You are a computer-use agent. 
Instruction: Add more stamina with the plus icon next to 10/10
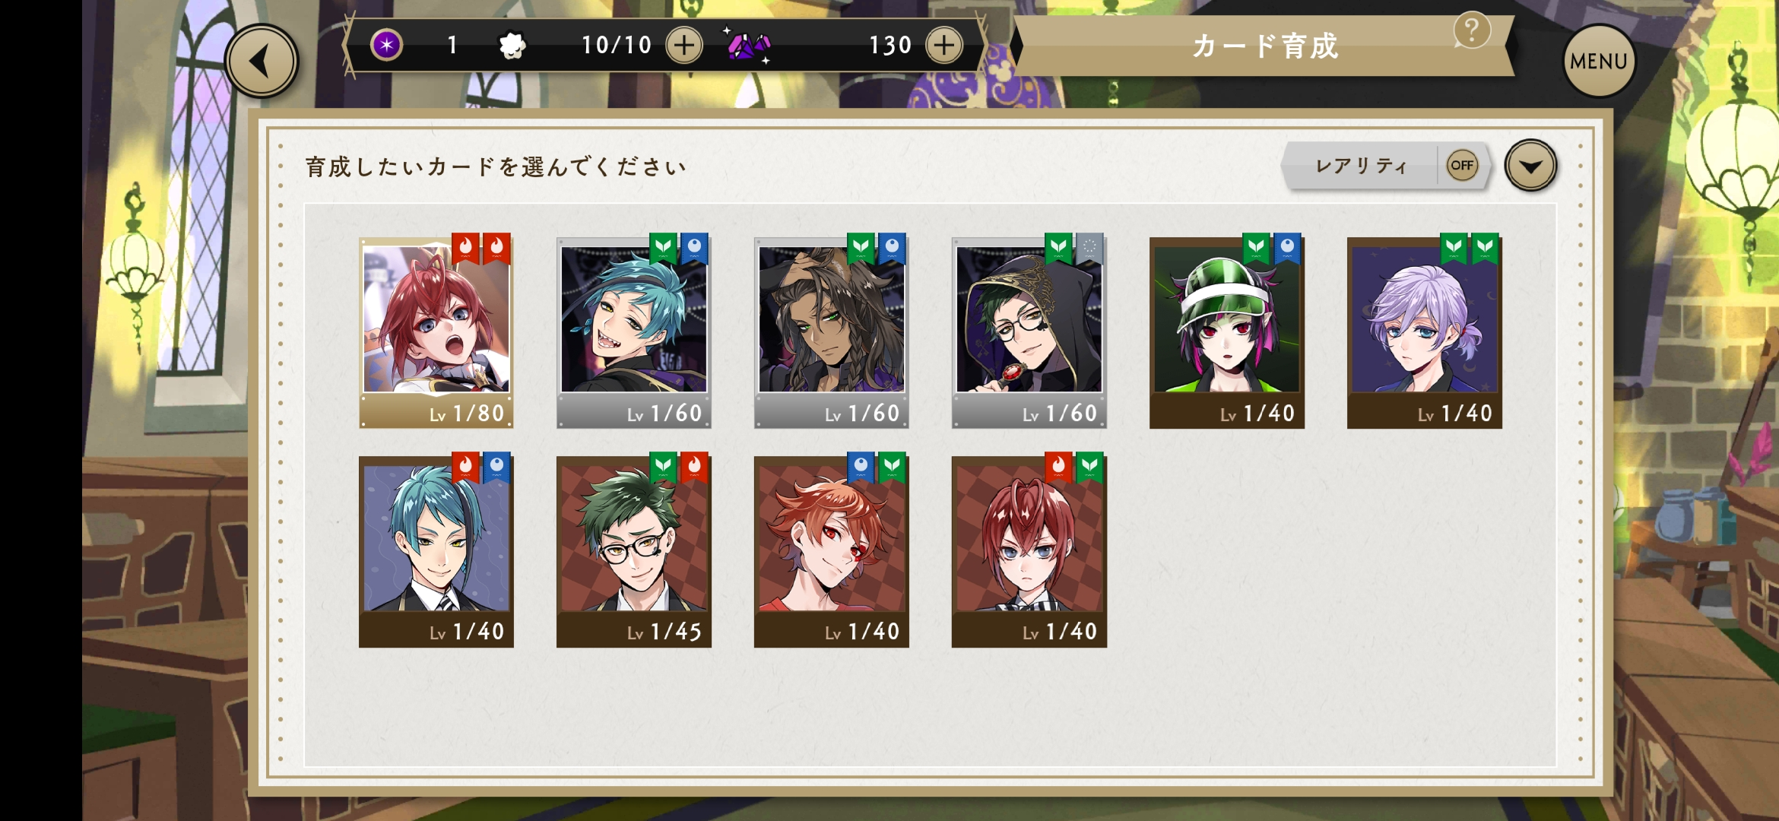(684, 45)
